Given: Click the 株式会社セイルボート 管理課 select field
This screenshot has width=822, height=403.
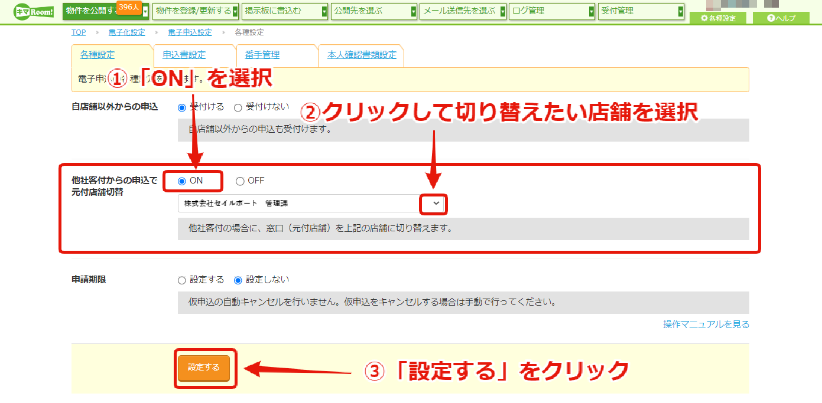Looking at the screenshot, I should (x=311, y=203).
